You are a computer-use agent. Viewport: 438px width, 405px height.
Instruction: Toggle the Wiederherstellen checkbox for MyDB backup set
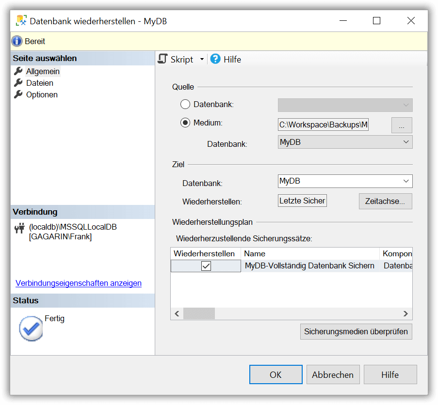pyautogui.click(x=206, y=266)
